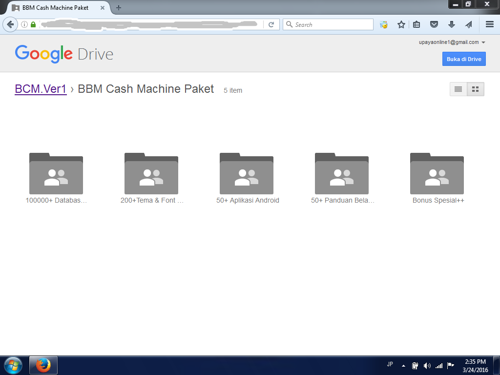Switch to list view layout
The height and width of the screenshot is (375, 500).
(x=458, y=89)
